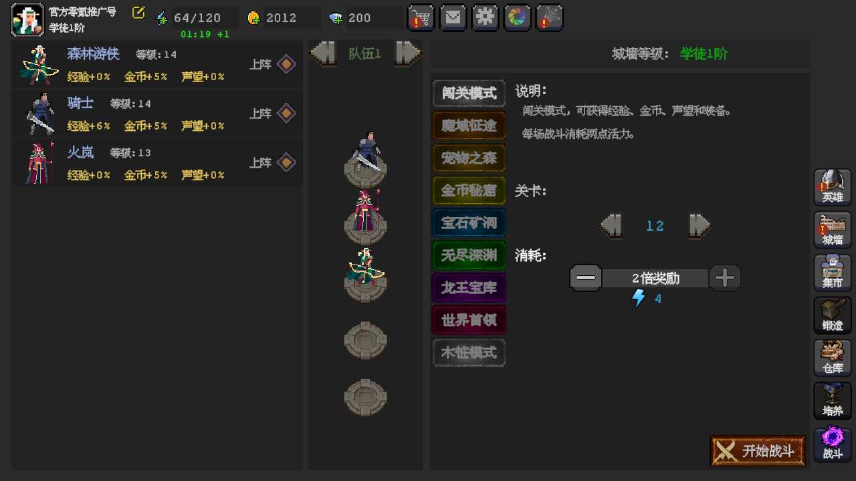The height and width of the screenshot is (481, 856).
Task: Go to next team with right arrow
Action: pos(407,53)
